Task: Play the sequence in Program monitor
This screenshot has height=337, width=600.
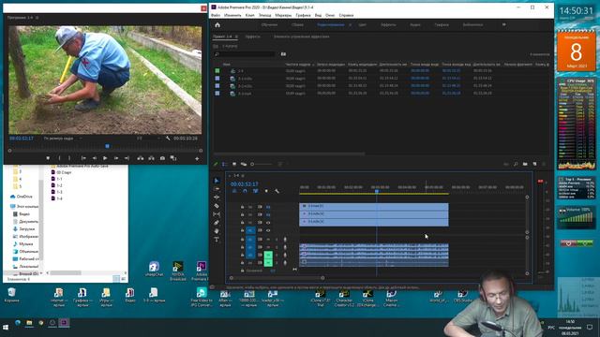Action: (x=105, y=158)
